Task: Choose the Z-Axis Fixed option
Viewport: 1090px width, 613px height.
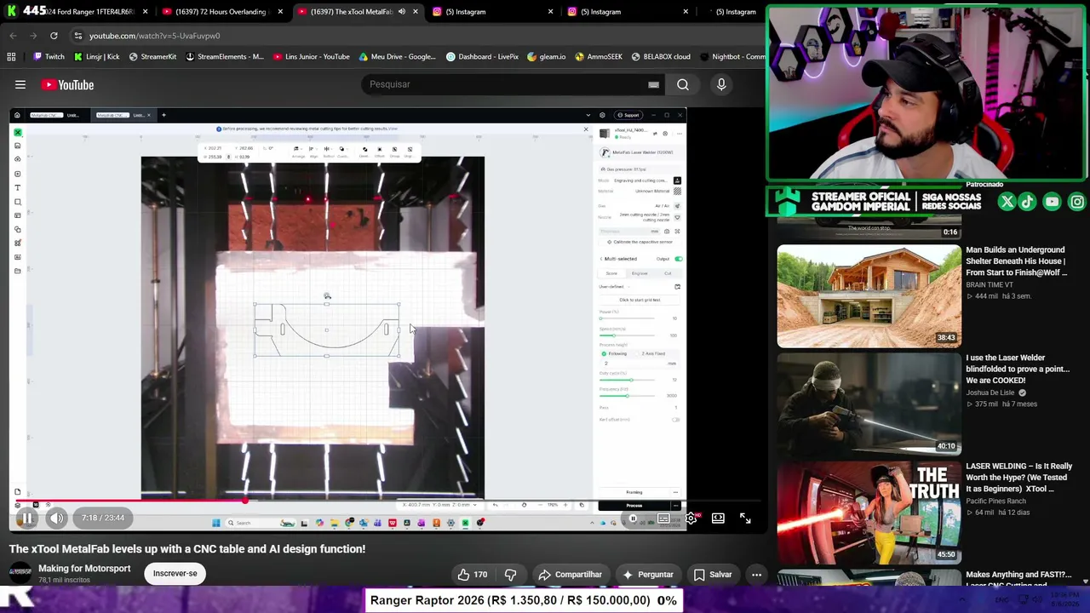Action: click(651, 353)
